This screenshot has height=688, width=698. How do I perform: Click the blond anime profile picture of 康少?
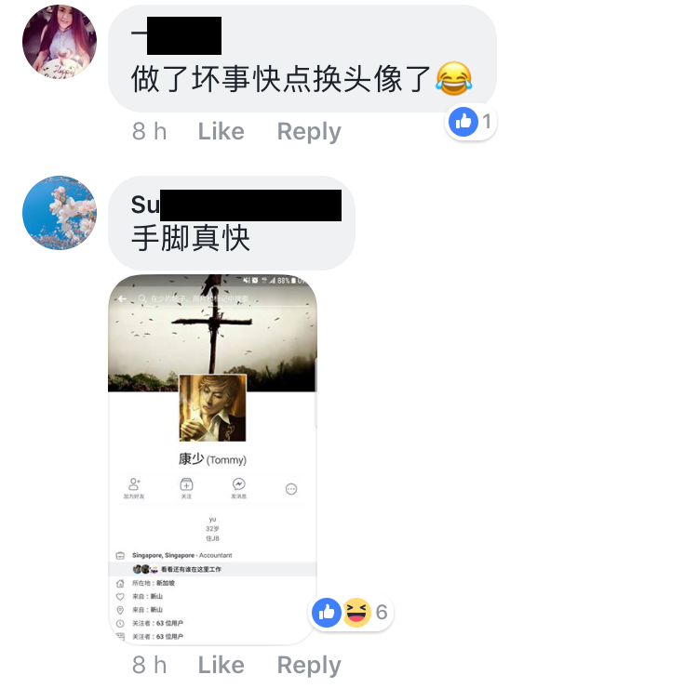[213, 408]
